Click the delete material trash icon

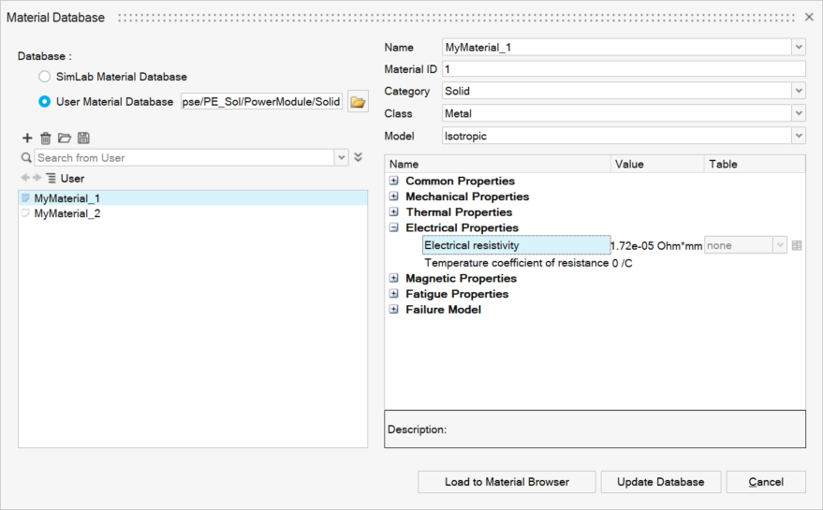pyautogui.click(x=46, y=138)
